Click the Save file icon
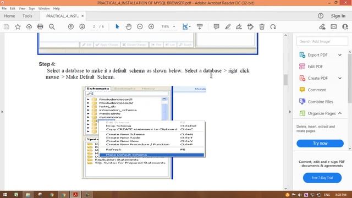The image size is (352, 198). click(x=7, y=27)
